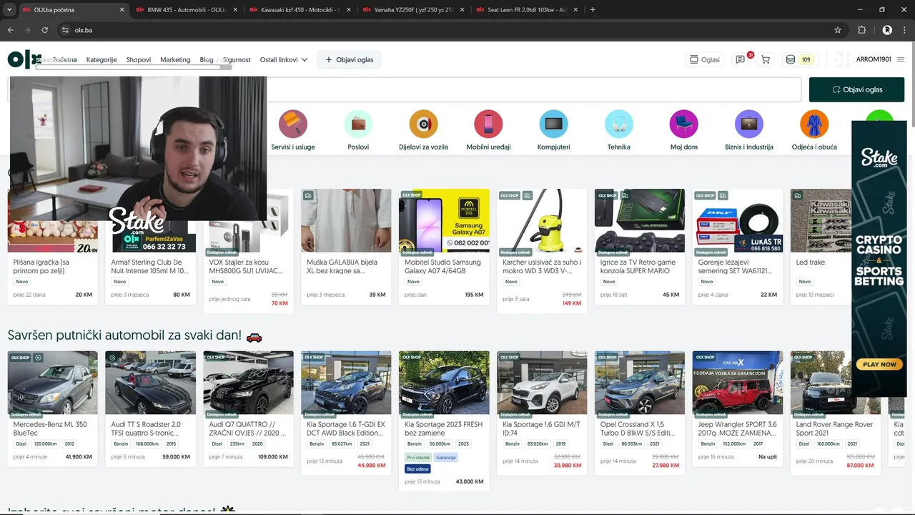Open the browser extensions puzzle icon
This screenshot has width=915, height=515.
click(x=861, y=30)
